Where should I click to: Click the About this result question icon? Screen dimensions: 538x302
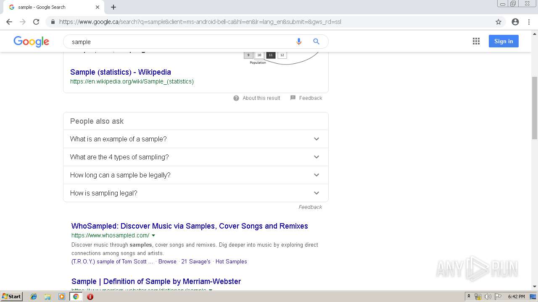coord(237,98)
